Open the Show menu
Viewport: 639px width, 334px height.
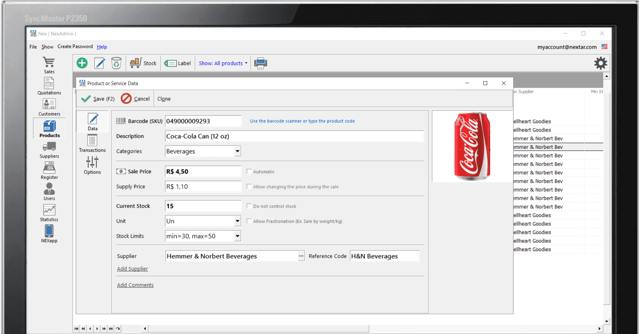pos(47,46)
